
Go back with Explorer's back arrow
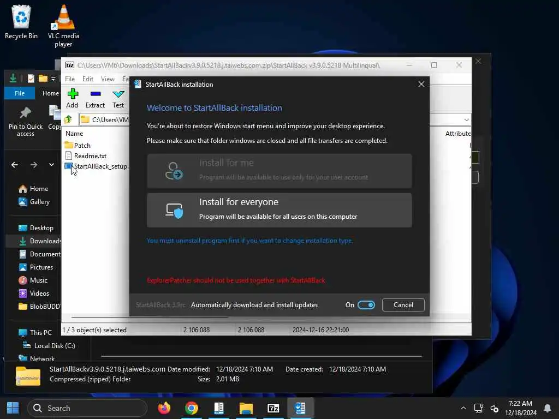[x=15, y=165]
